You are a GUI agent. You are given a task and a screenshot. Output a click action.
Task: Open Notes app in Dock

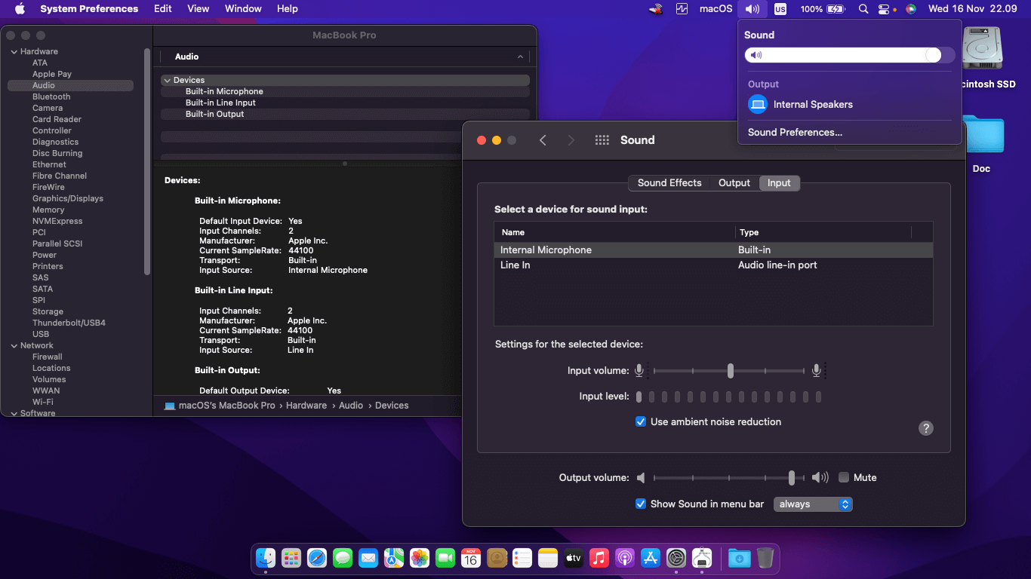click(x=548, y=558)
